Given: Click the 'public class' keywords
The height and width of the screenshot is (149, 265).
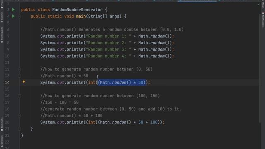Looking at the screenshot, I should [36, 10].
